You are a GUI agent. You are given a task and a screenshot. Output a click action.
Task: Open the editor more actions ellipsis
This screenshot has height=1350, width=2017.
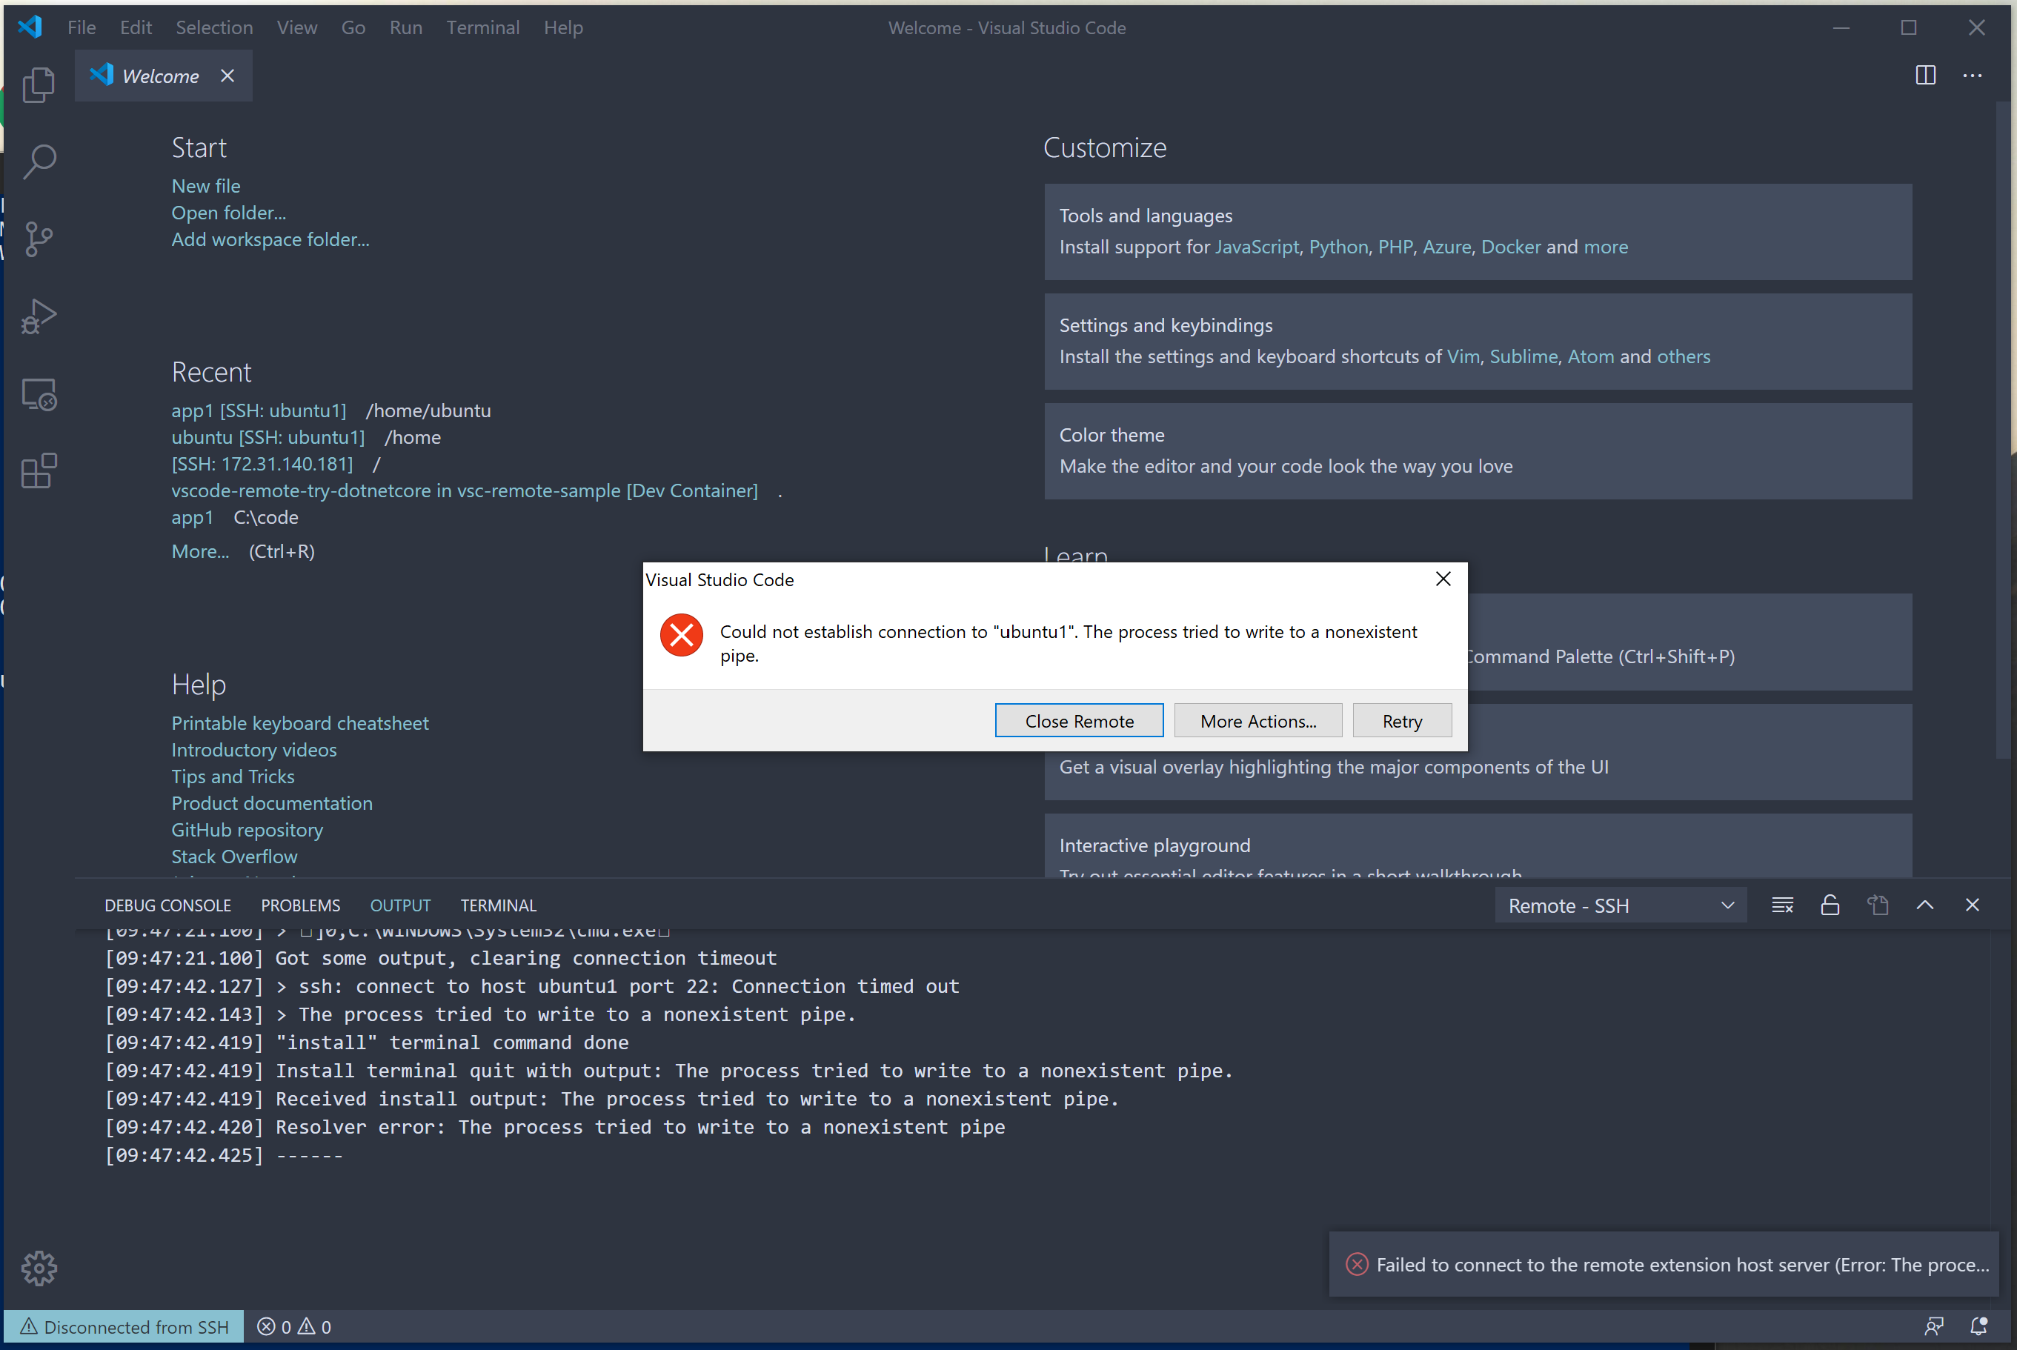(x=1973, y=75)
